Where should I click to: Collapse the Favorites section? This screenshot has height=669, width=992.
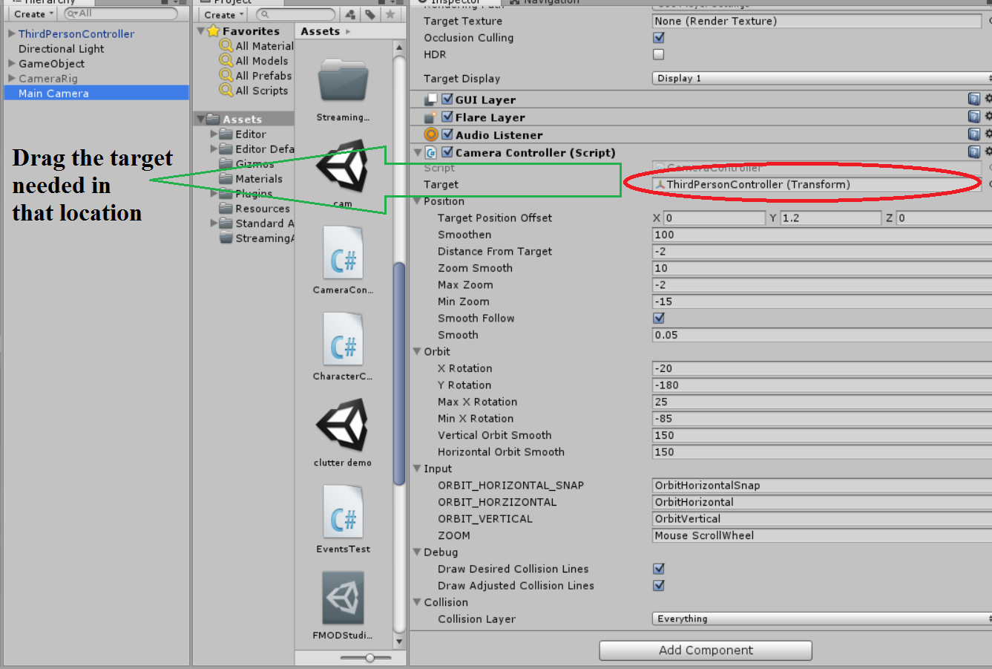[x=201, y=31]
